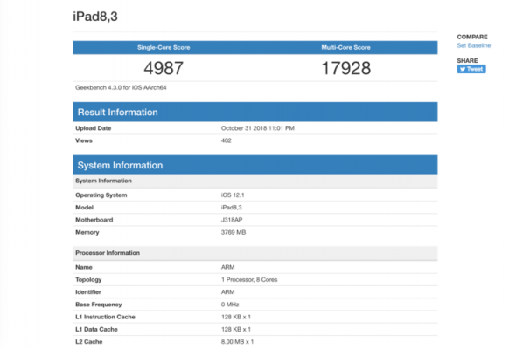Viewport: 523px width, 349px height.
Task: Click the L1 Data Cache label
Action: pyautogui.click(x=96, y=329)
